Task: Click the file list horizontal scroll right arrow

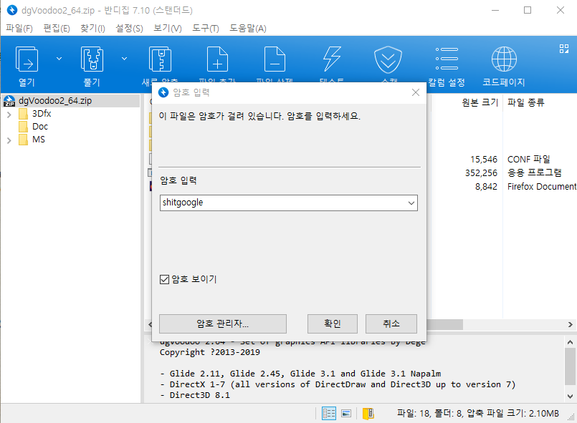Action: pyautogui.click(x=570, y=324)
